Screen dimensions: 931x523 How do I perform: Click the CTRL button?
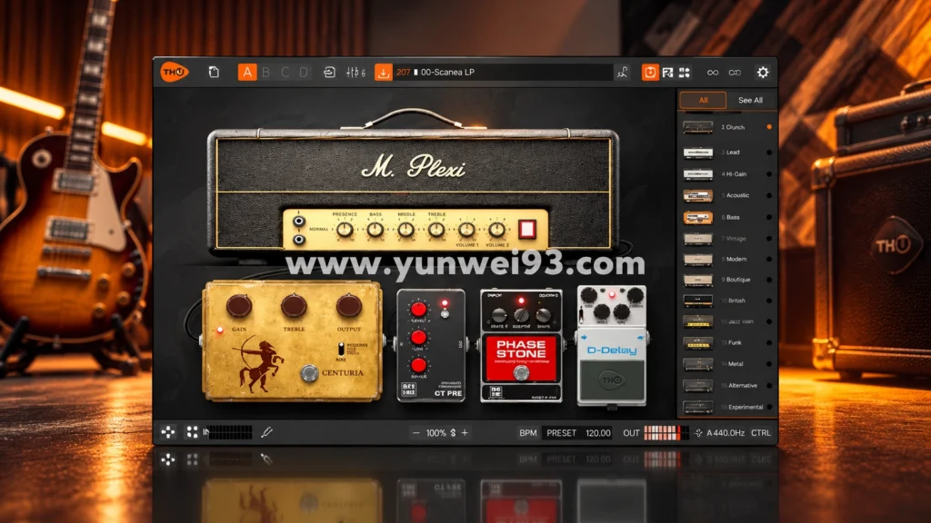(761, 433)
